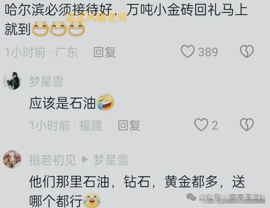This screenshot has width=270, height=208.
Task: Open 指若初见's profile avatar
Action: point(12,159)
